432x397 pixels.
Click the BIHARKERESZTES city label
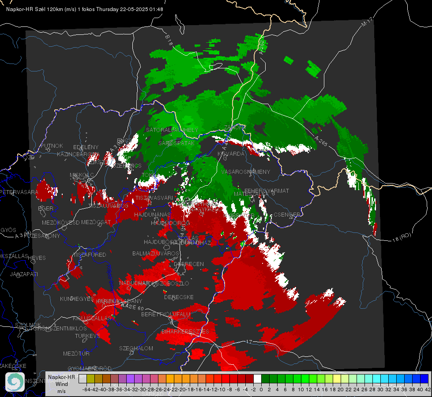pos(185,331)
